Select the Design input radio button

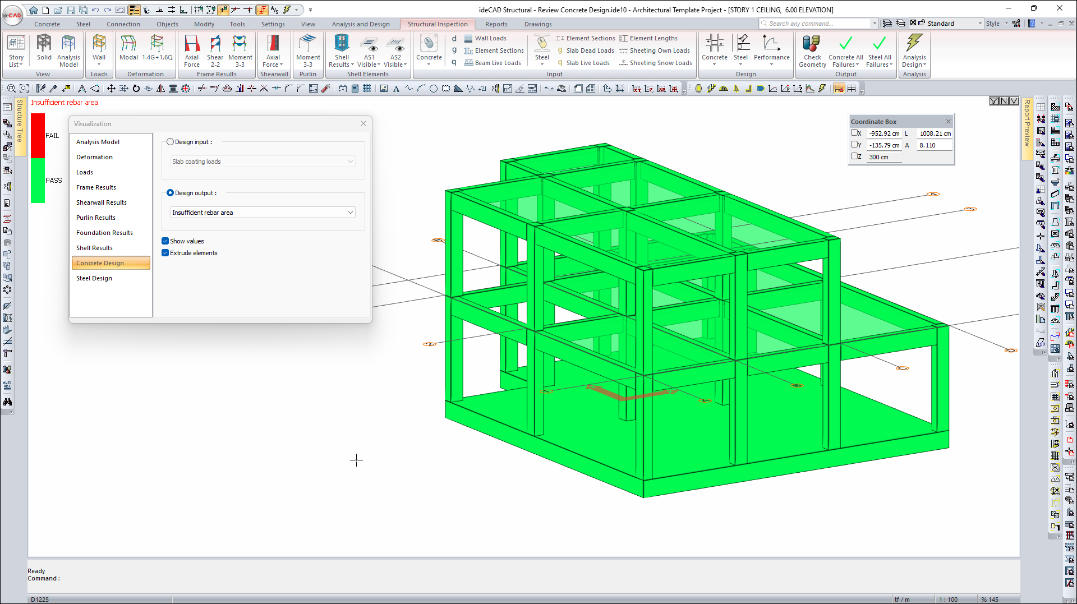coord(170,142)
